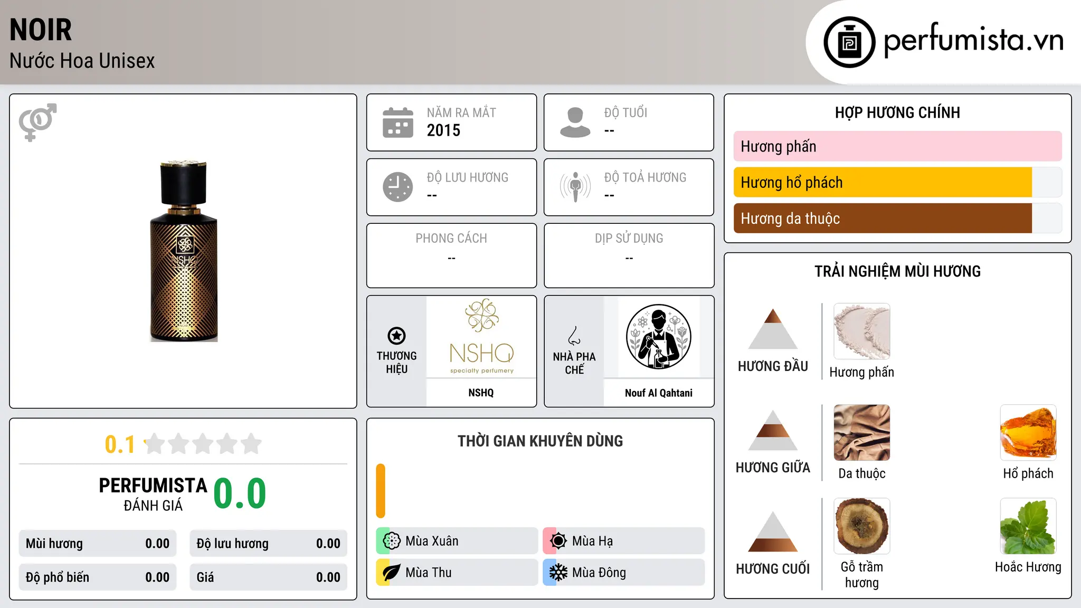Screen dimensions: 1081x608
Task: Click the yellow Hương hổ phách accord bar
Action: click(883, 182)
